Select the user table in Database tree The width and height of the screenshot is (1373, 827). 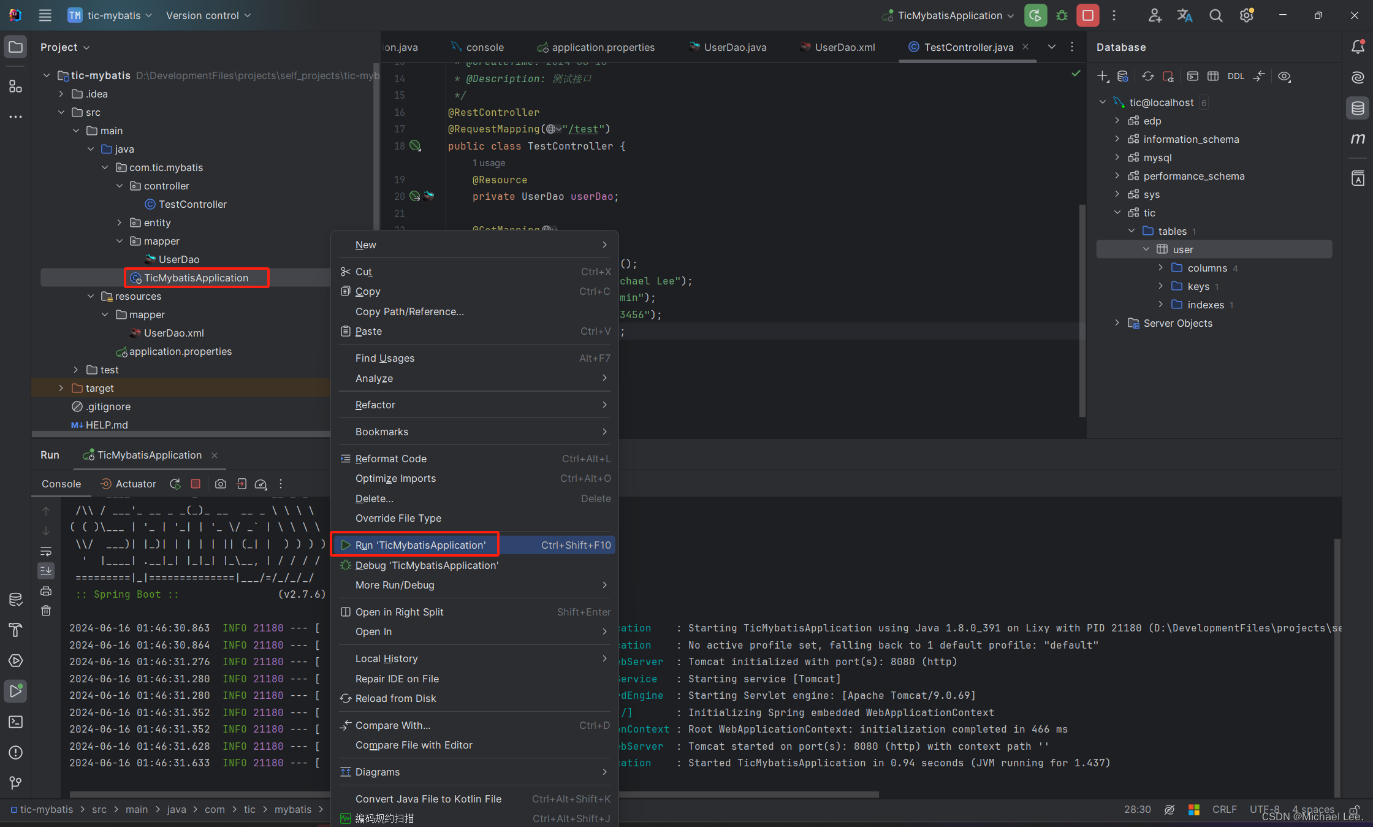click(x=1214, y=250)
